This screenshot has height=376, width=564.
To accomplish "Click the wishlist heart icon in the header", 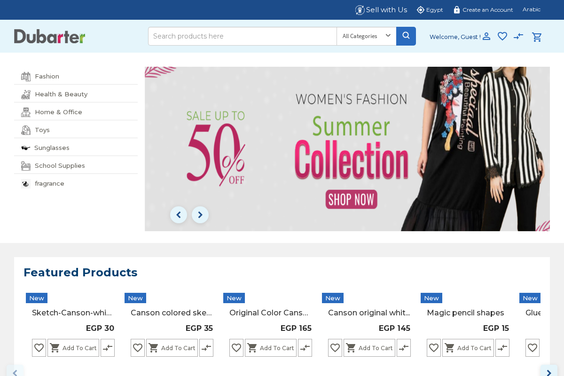I will (502, 36).
